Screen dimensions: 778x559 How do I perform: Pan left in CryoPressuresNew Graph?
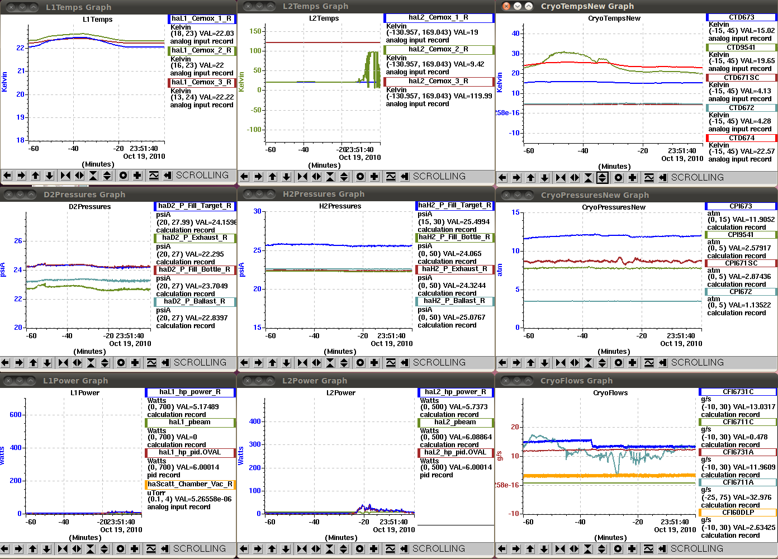[502, 363]
